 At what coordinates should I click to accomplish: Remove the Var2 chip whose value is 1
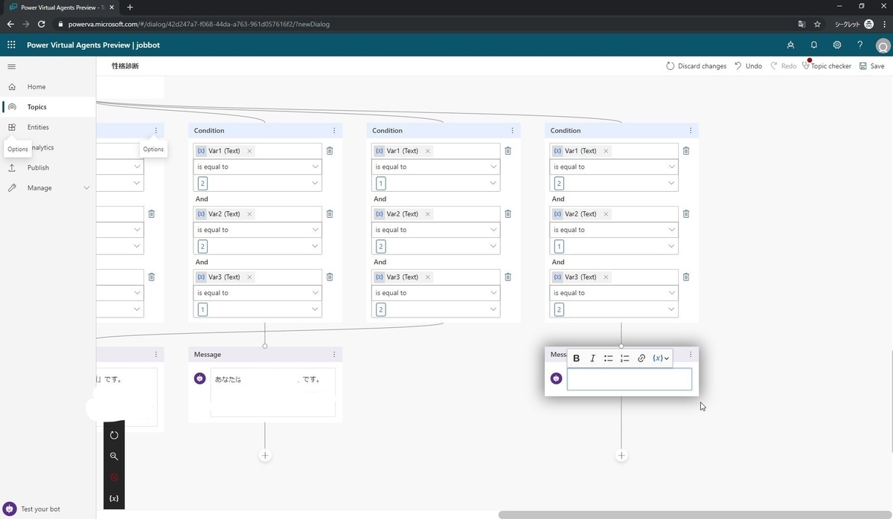(606, 214)
